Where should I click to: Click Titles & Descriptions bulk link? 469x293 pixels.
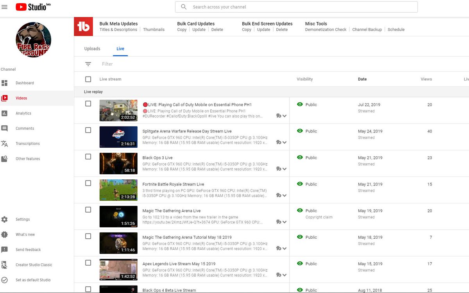click(118, 30)
